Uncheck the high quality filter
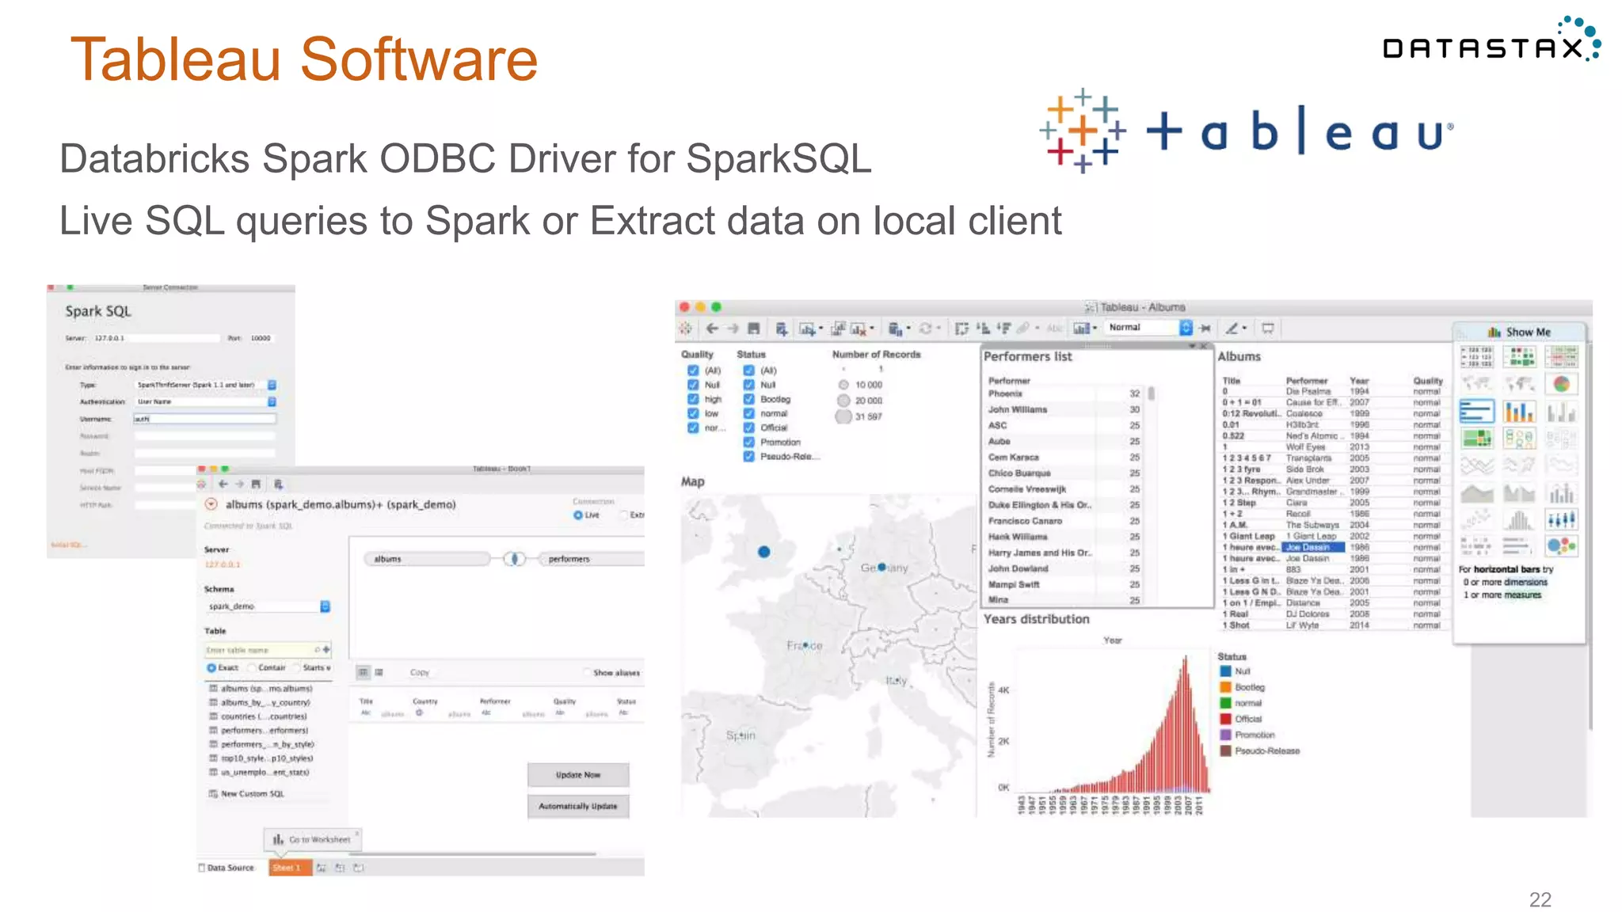This screenshot has width=1622, height=912. coord(693,399)
